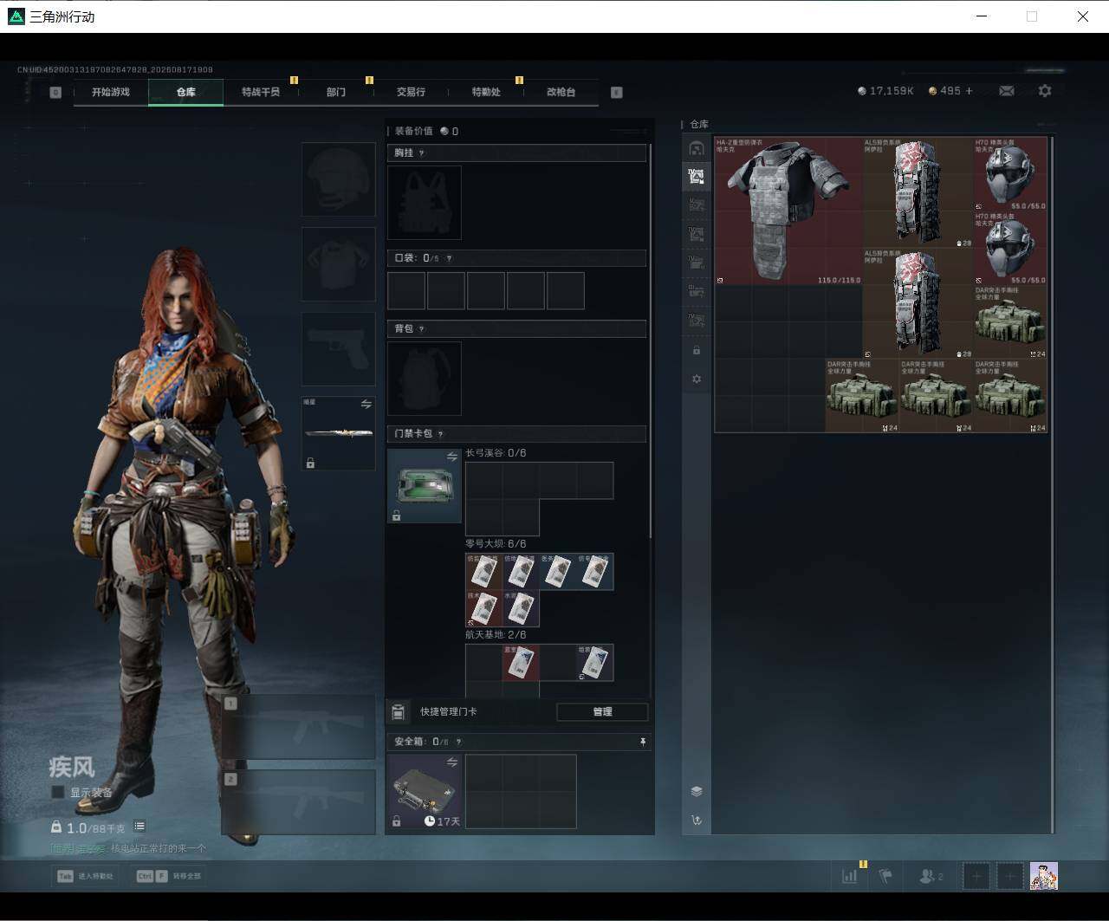This screenshot has width=1109, height=921.
Task: Click the warehouse sidebar lock icon
Action: tap(697, 351)
